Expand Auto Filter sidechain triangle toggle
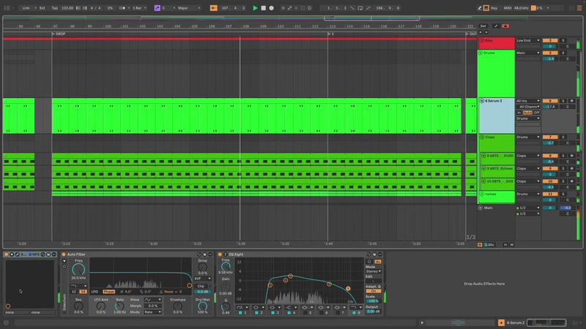 click(64, 261)
